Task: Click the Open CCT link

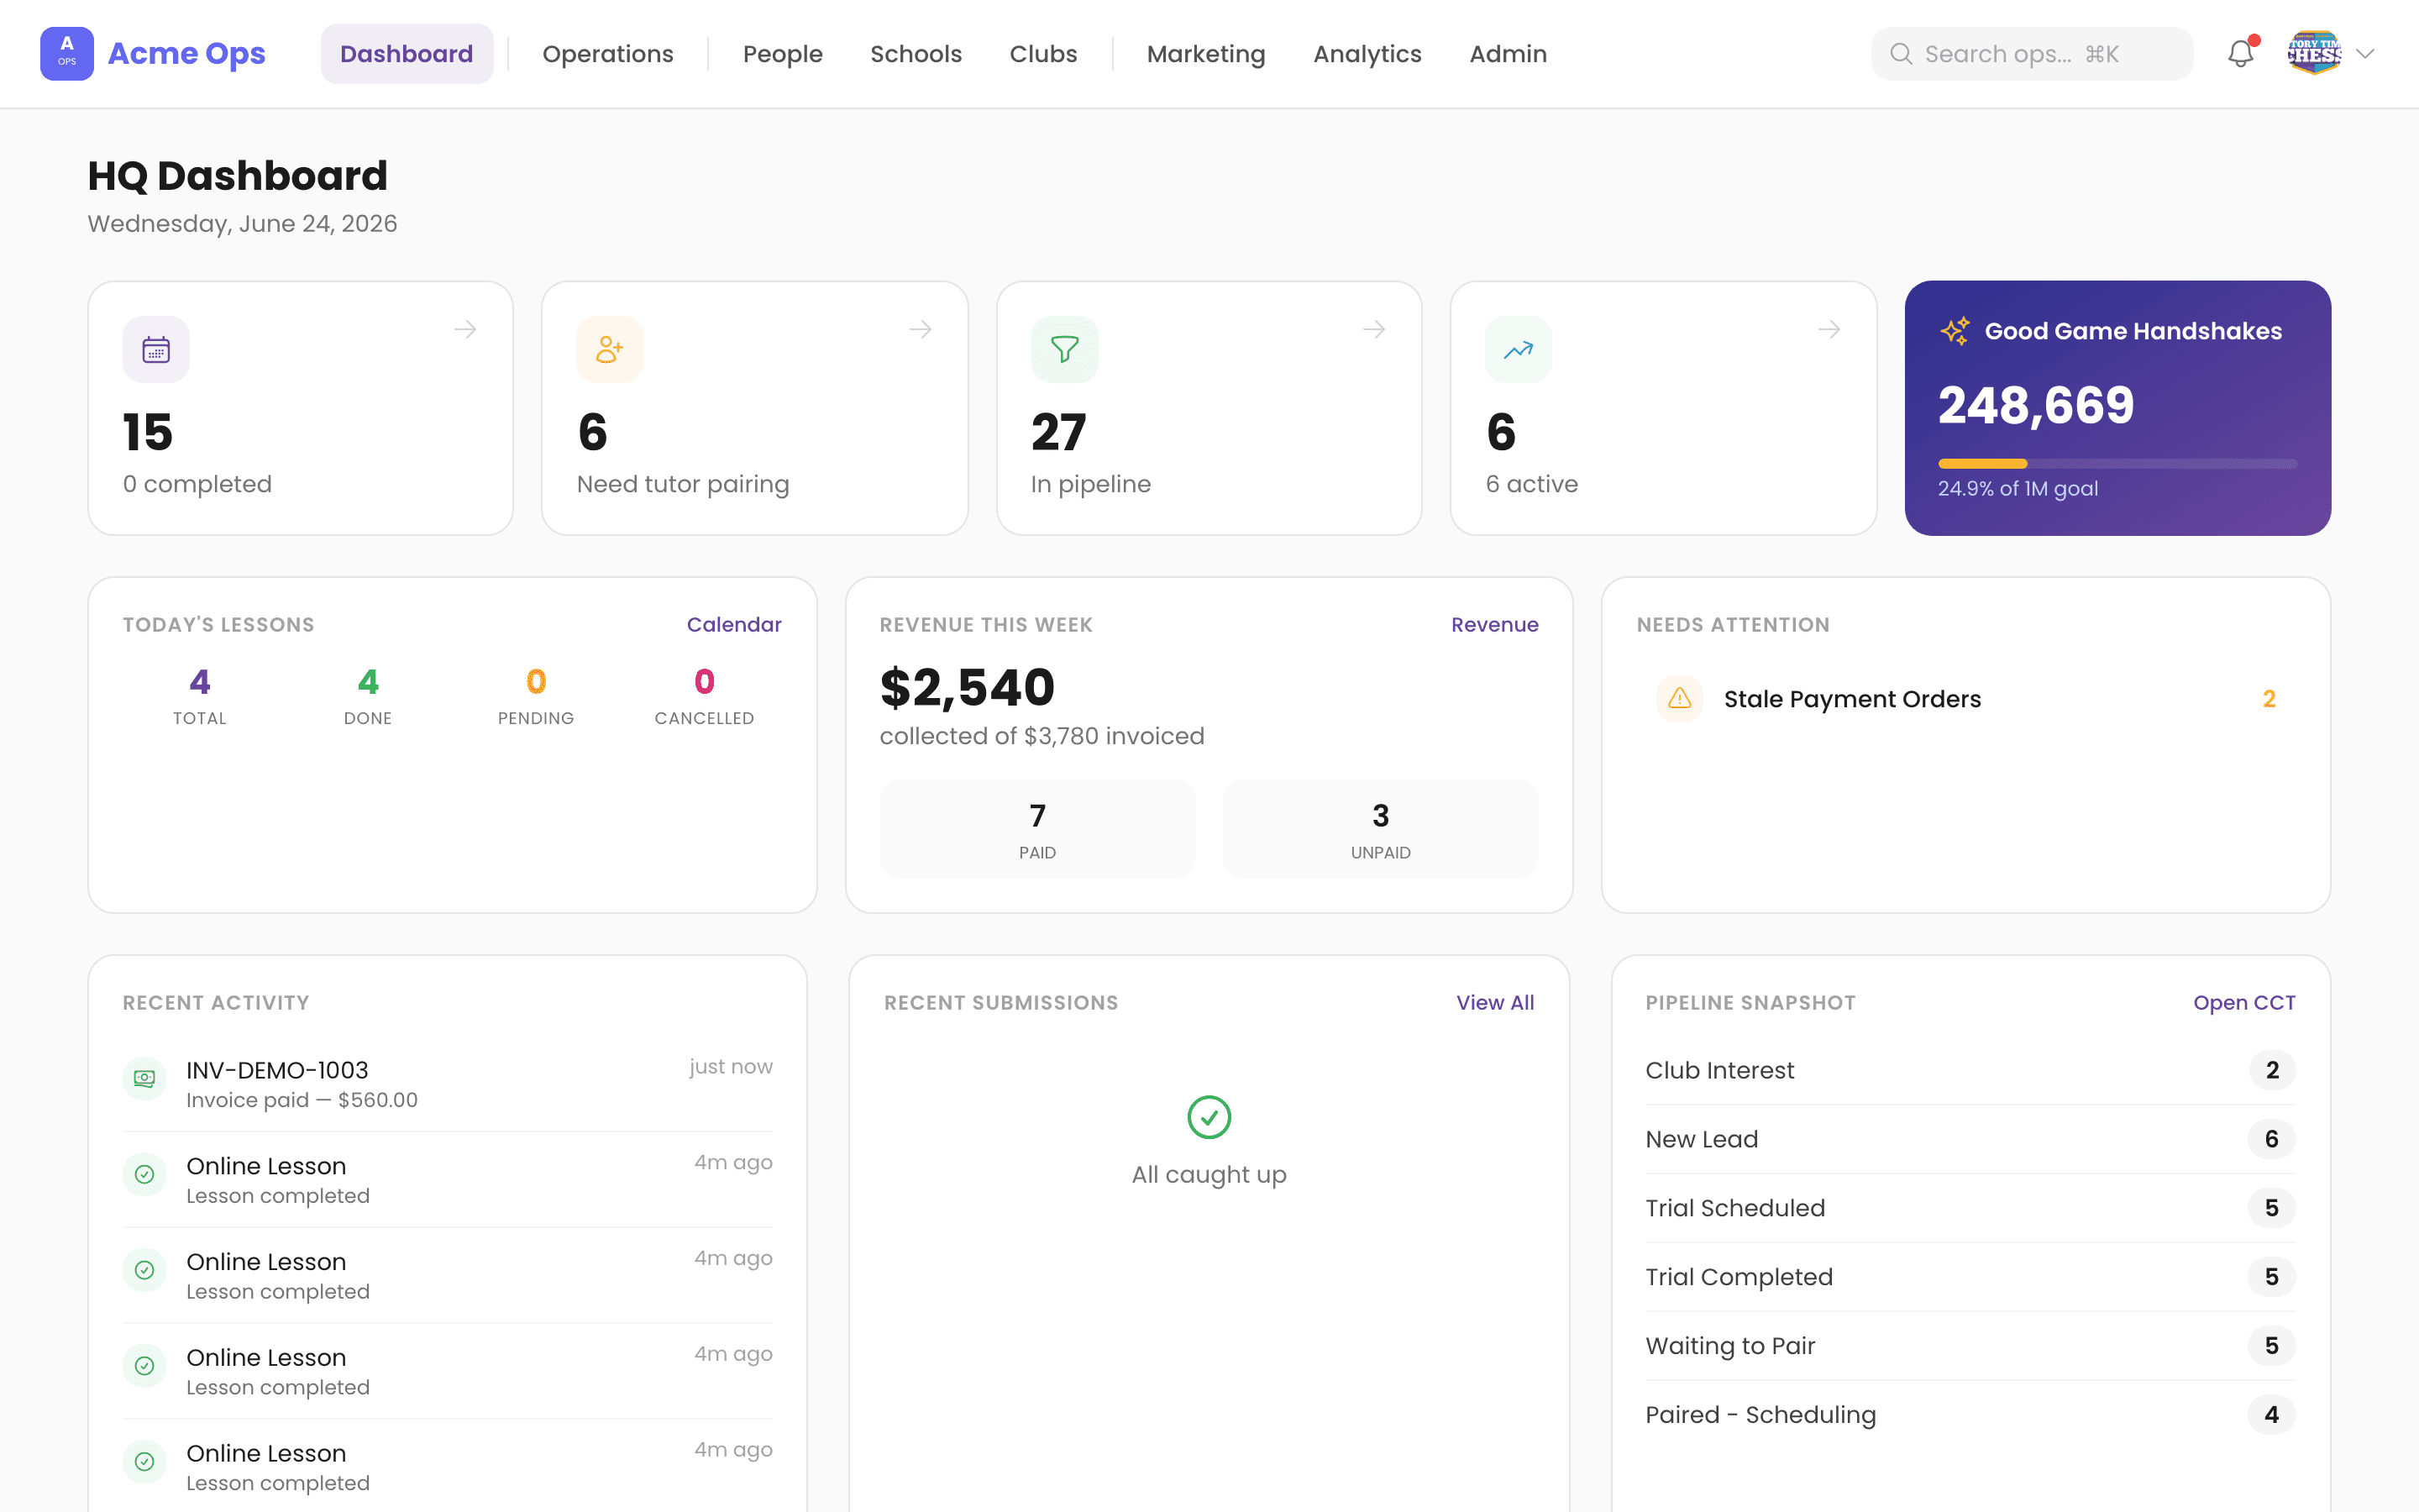Action: click(2244, 1003)
